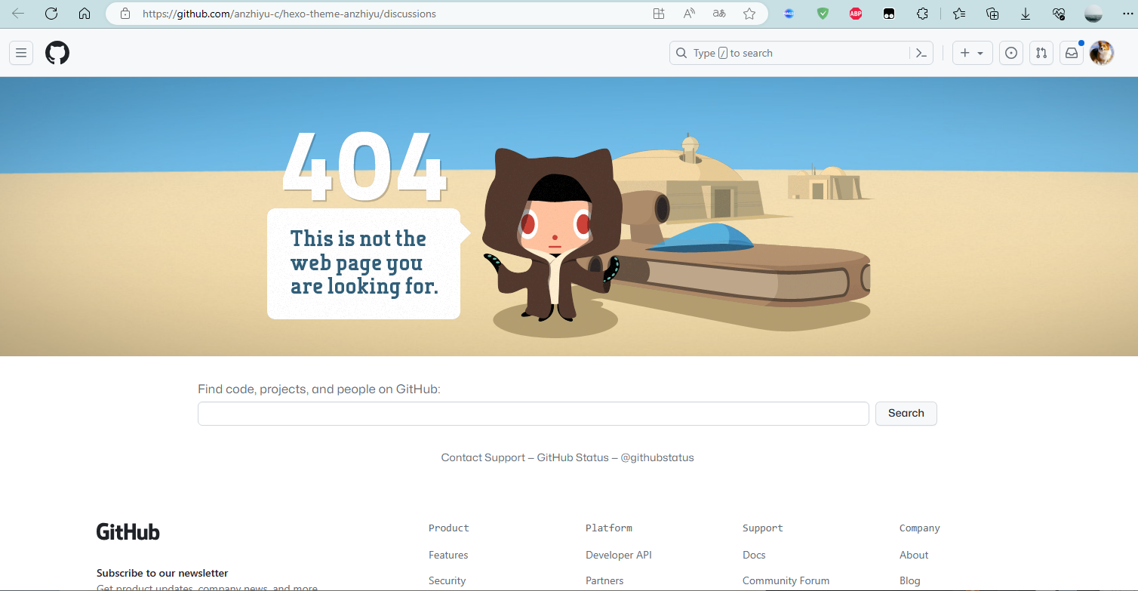Open browser Downloads
This screenshot has width=1138, height=591.
click(x=1026, y=14)
